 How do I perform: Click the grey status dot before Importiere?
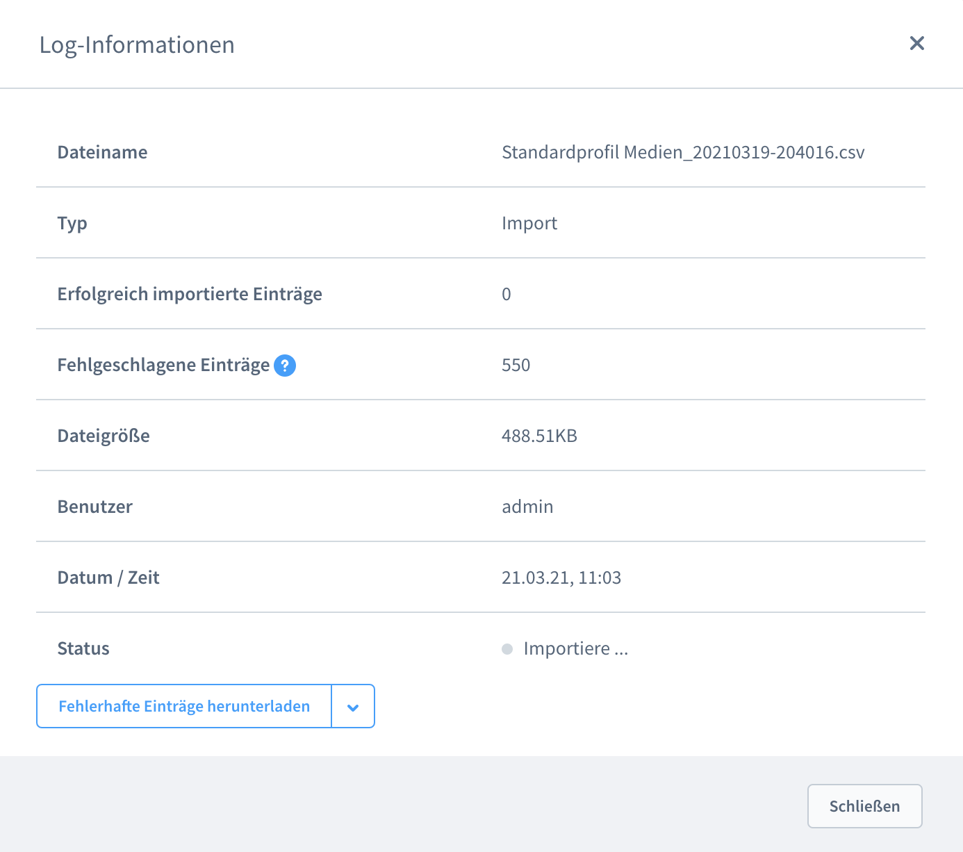click(507, 649)
